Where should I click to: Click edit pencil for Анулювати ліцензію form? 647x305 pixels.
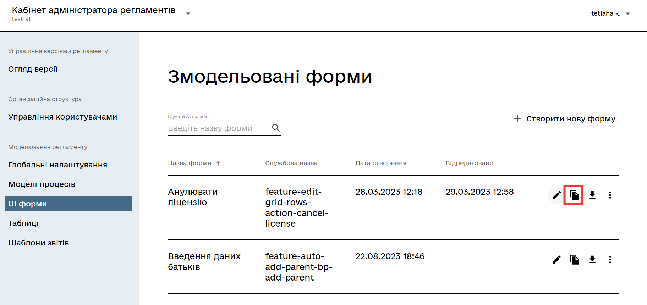click(x=556, y=195)
